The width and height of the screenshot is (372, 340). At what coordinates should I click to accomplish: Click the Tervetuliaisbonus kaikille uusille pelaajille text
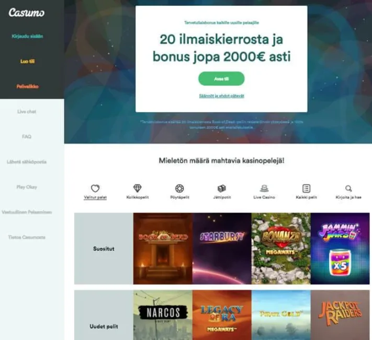coord(221,23)
